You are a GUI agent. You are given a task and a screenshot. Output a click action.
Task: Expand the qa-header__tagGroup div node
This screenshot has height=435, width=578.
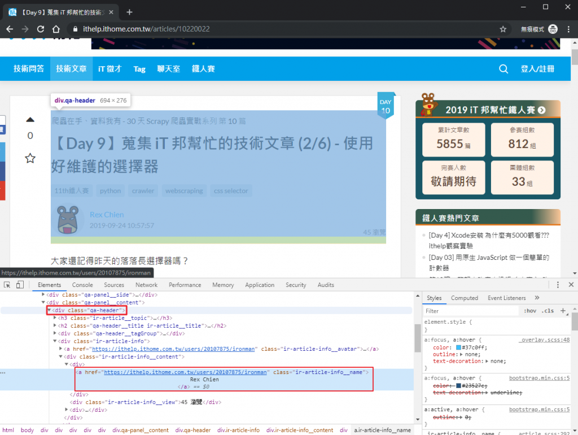pos(55,333)
